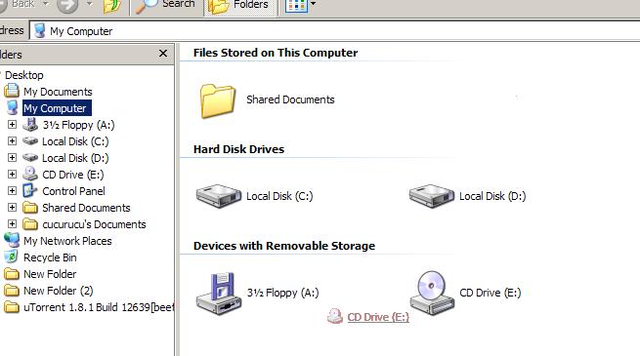Image resolution: width=640 pixels, height=356 pixels.
Task: Select cucurucu's Documents in tree
Action: coord(94,225)
